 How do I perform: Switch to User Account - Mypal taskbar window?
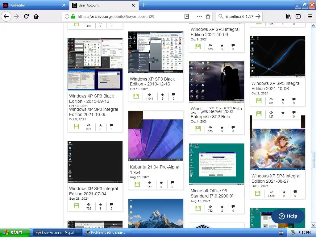pos(57,233)
